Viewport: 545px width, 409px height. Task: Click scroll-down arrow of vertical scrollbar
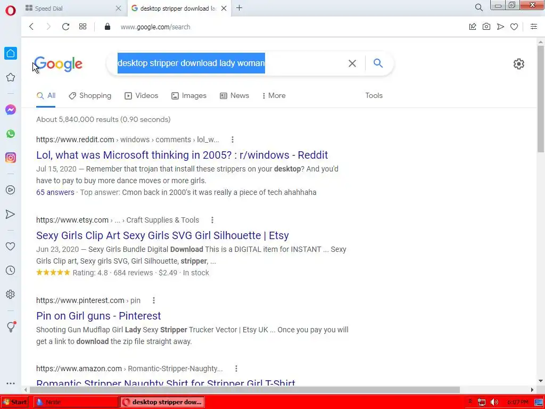click(541, 381)
